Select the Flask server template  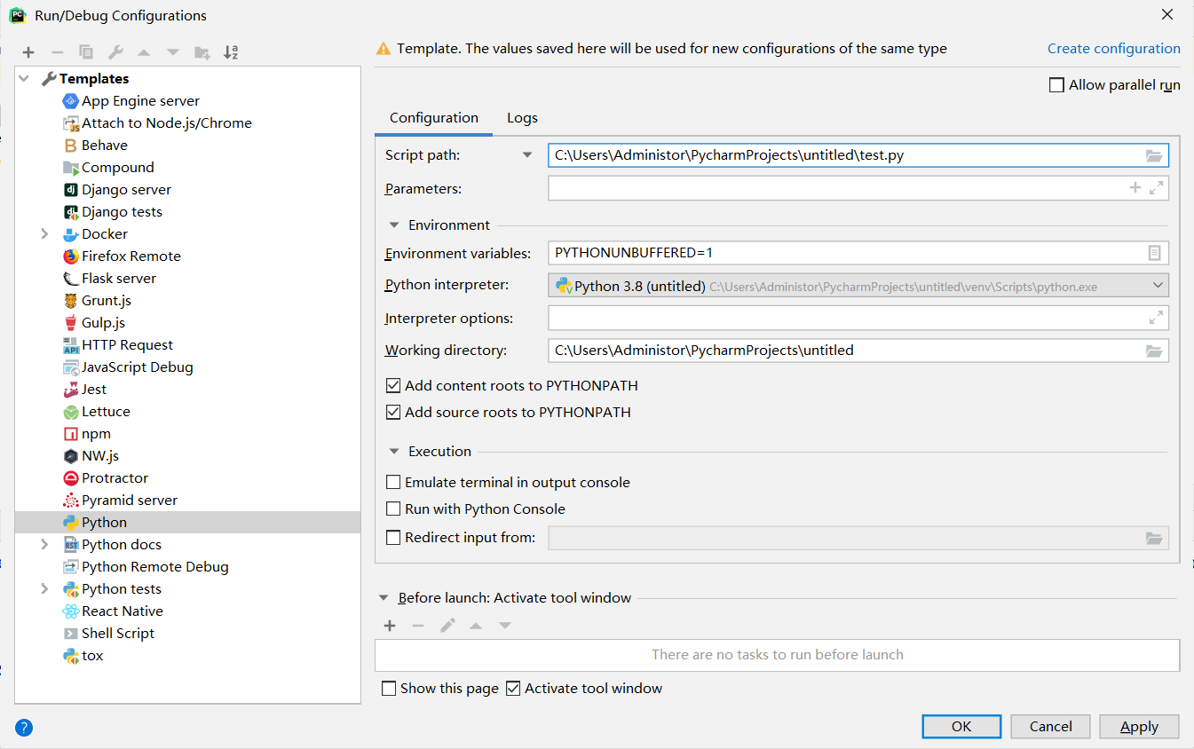click(x=118, y=279)
